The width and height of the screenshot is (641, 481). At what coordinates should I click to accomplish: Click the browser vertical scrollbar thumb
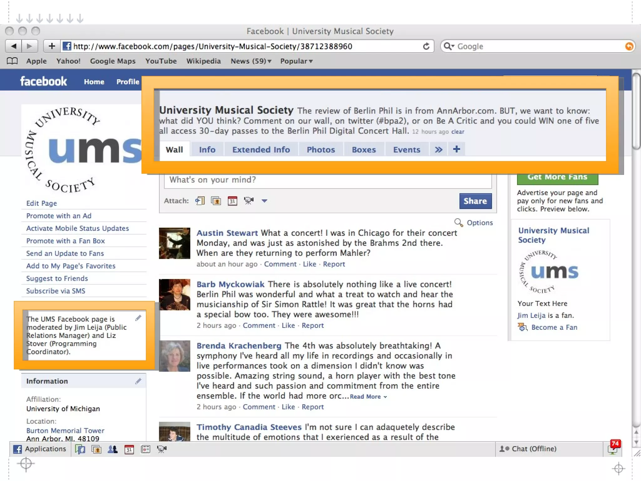pyautogui.click(x=636, y=111)
